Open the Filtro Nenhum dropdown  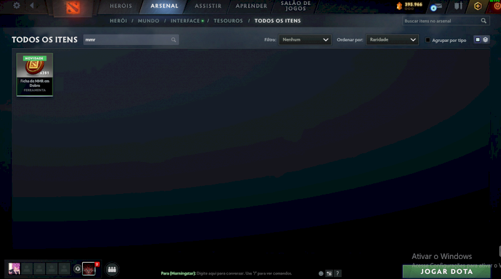[305, 39]
